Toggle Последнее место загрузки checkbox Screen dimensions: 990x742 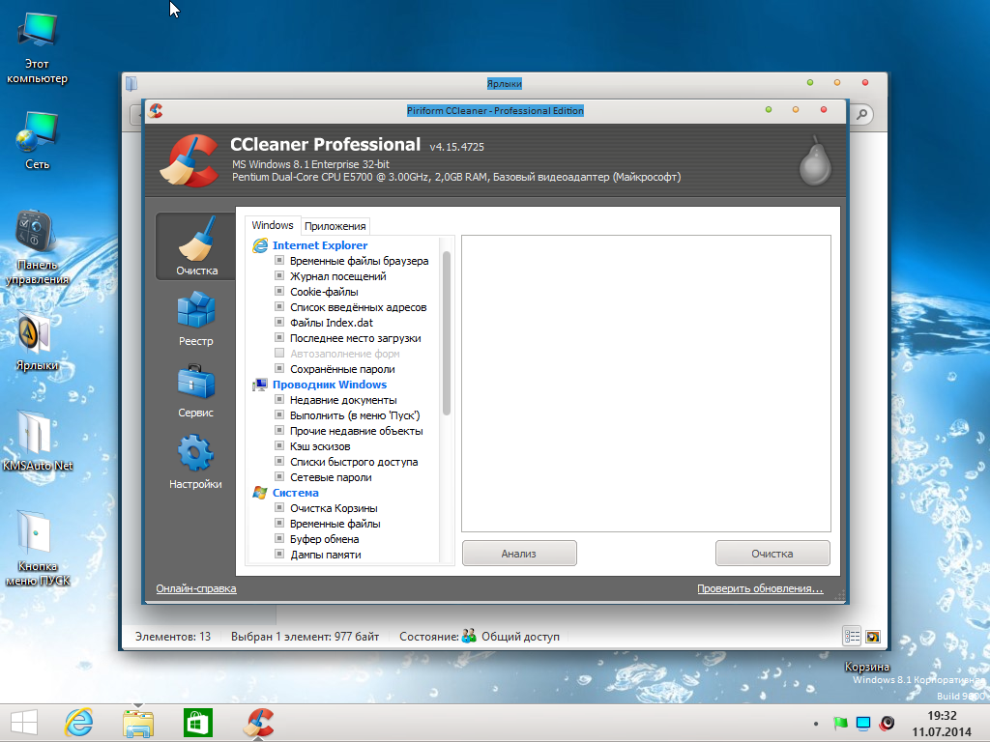[279, 337]
